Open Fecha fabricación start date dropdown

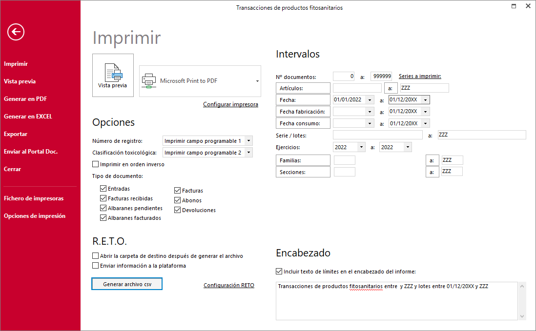(x=370, y=112)
